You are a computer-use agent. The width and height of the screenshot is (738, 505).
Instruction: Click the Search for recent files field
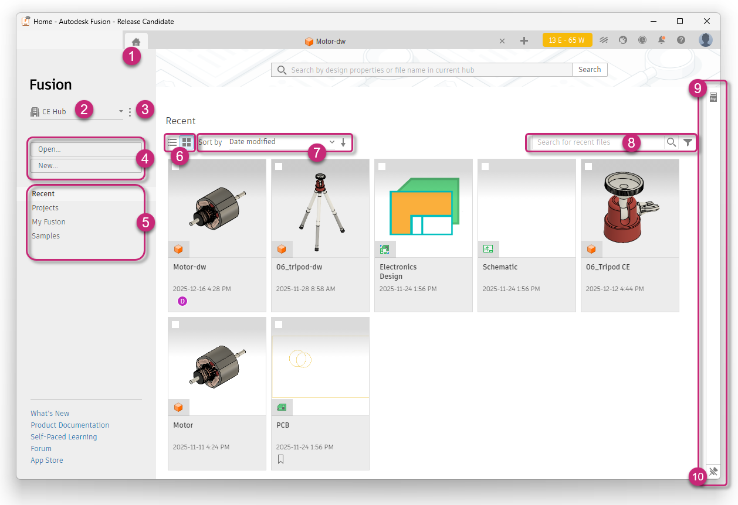(597, 142)
